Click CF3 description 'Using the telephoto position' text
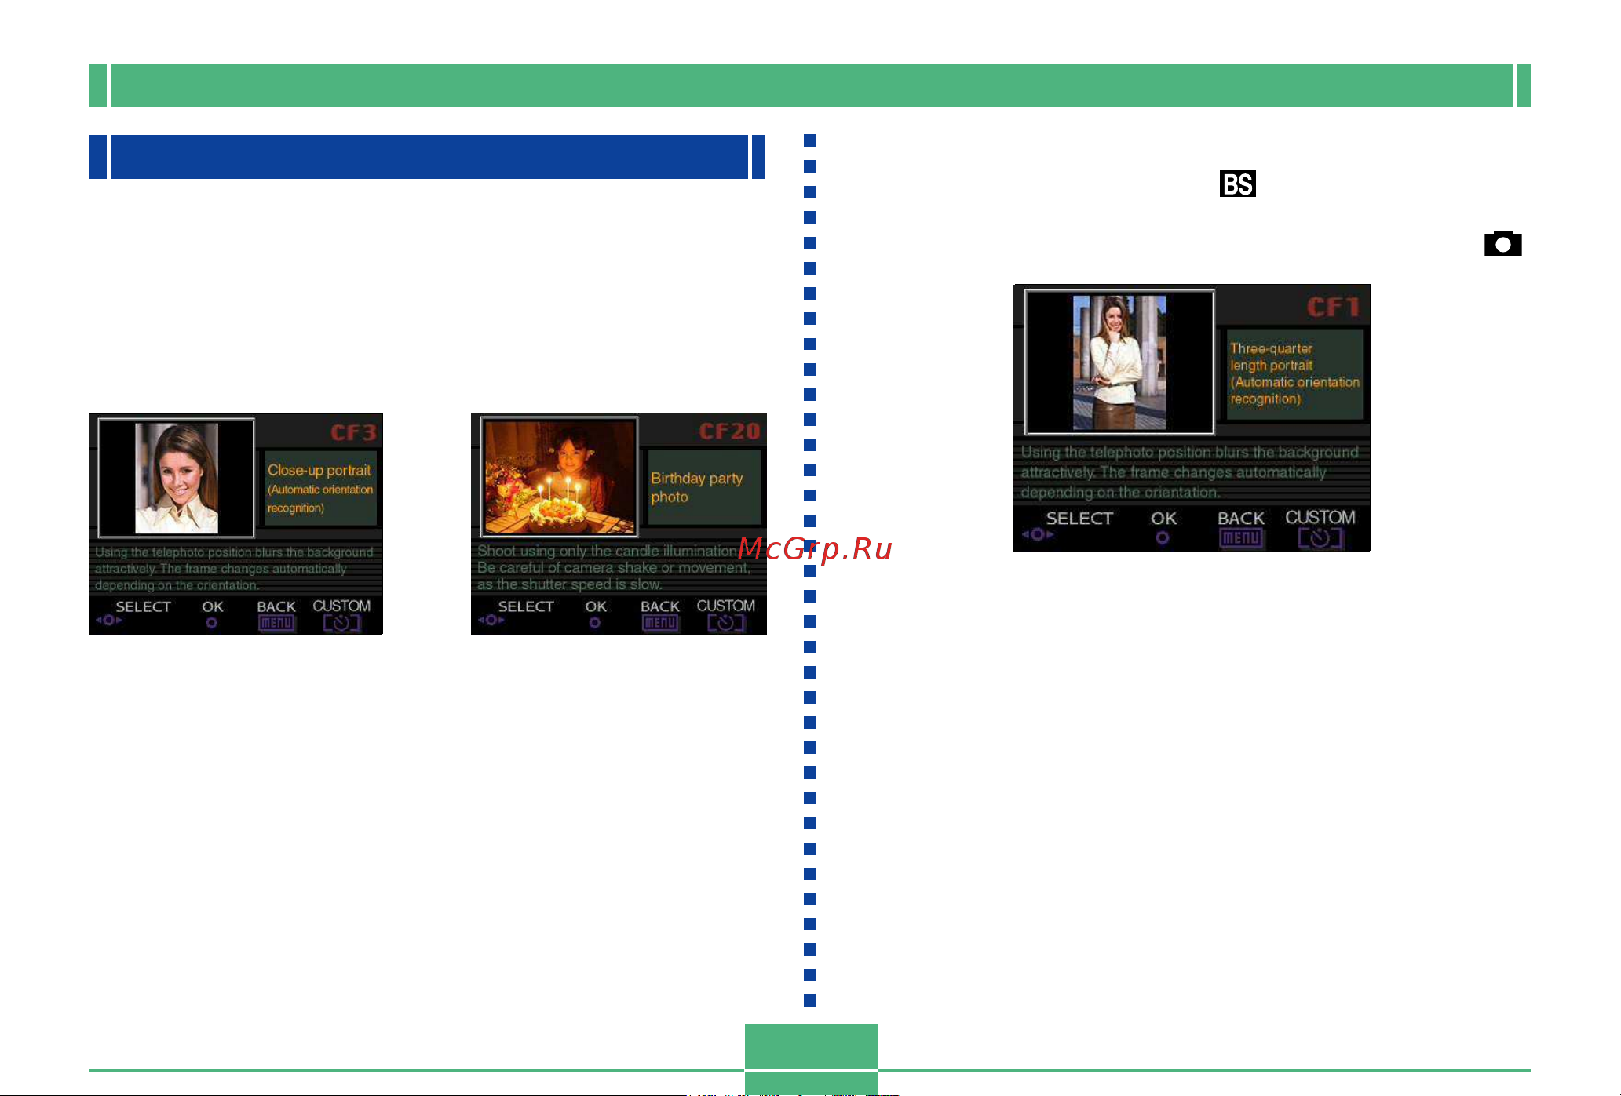This screenshot has width=1621, height=1096. 234,552
